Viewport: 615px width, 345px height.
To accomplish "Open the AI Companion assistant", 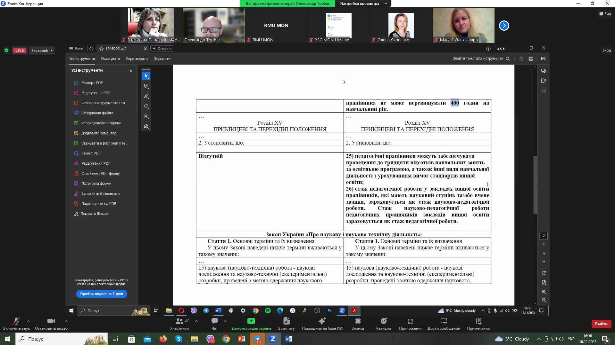I will click(x=322, y=321).
